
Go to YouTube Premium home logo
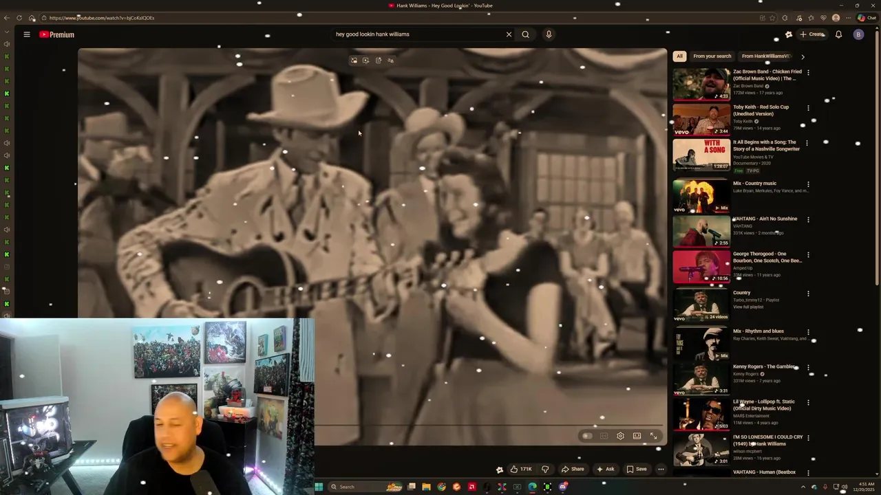56,34
